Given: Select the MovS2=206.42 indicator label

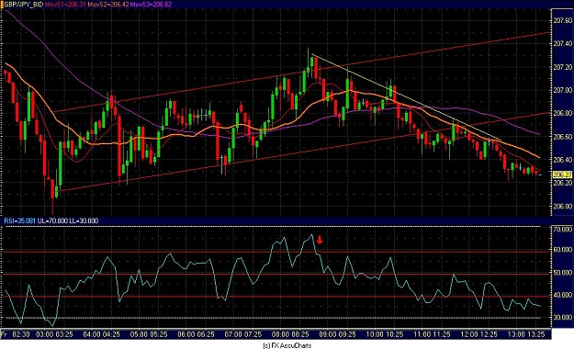Looking at the screenshot, I should tap(107, 5).
